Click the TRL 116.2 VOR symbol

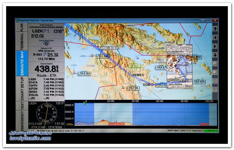(123, 88)
